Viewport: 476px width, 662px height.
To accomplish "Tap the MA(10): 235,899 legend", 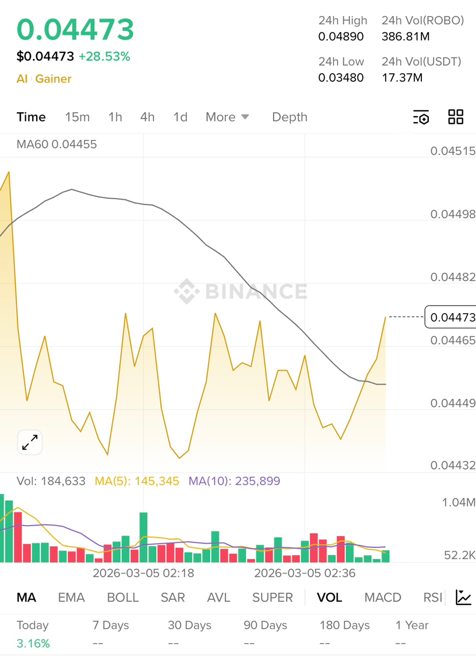I will pos(234,481).
